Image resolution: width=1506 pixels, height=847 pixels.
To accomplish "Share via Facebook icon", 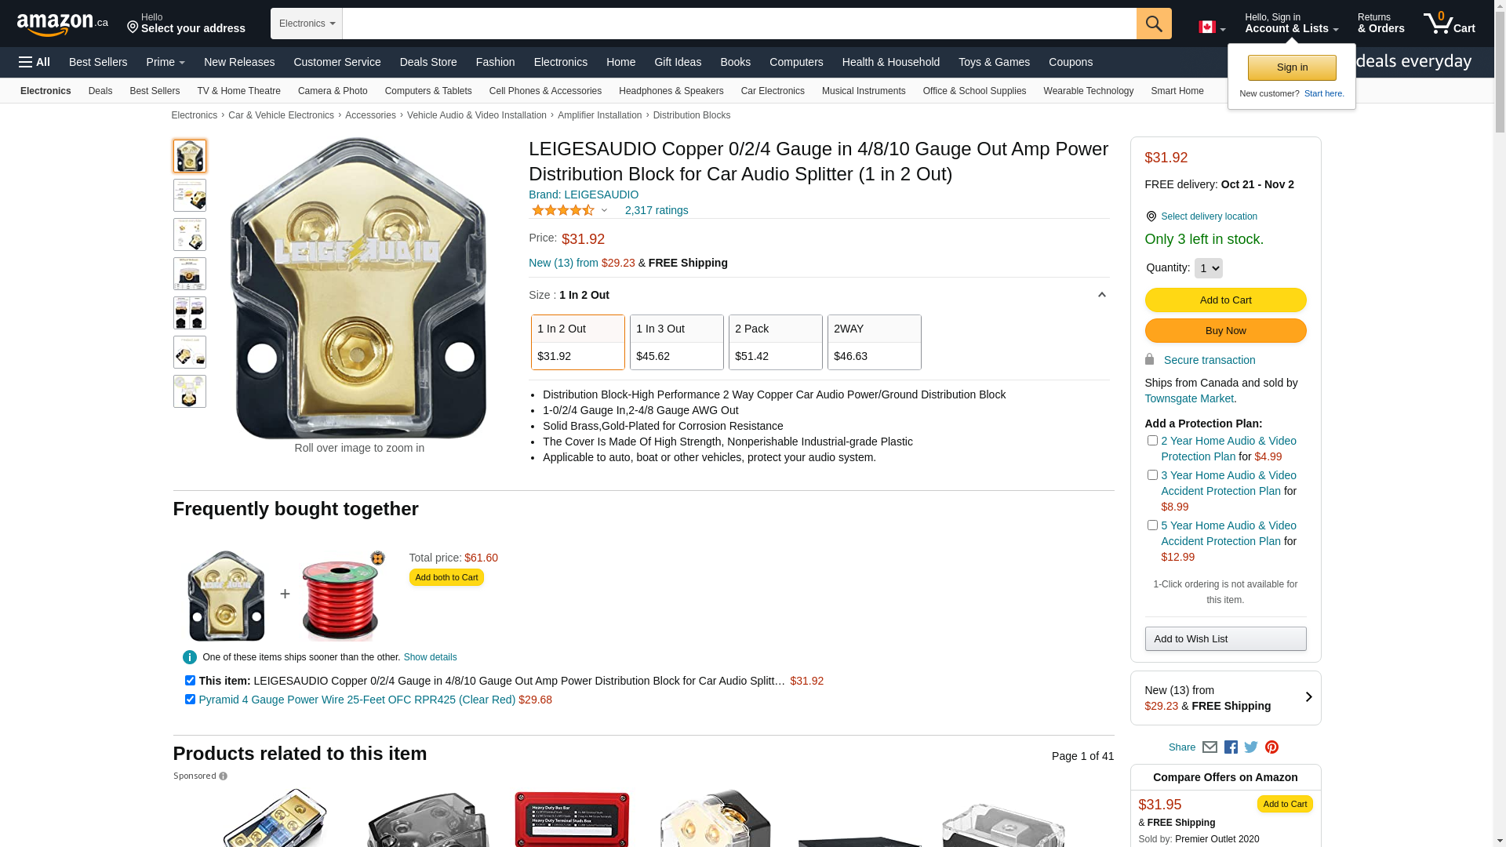I will pyautogui.click(x=1230, y=747).
